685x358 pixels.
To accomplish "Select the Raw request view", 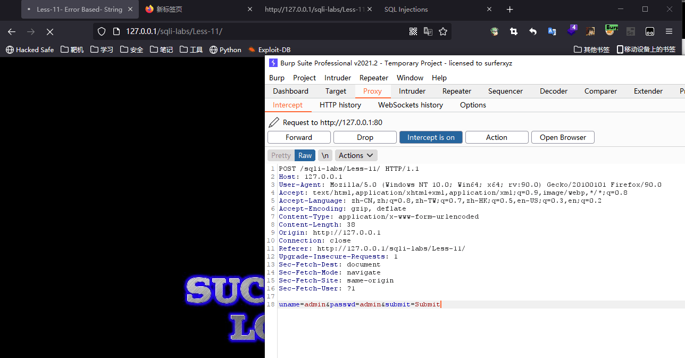I will (305, 155).
